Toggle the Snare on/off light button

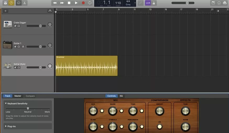(x=121, y=111)
